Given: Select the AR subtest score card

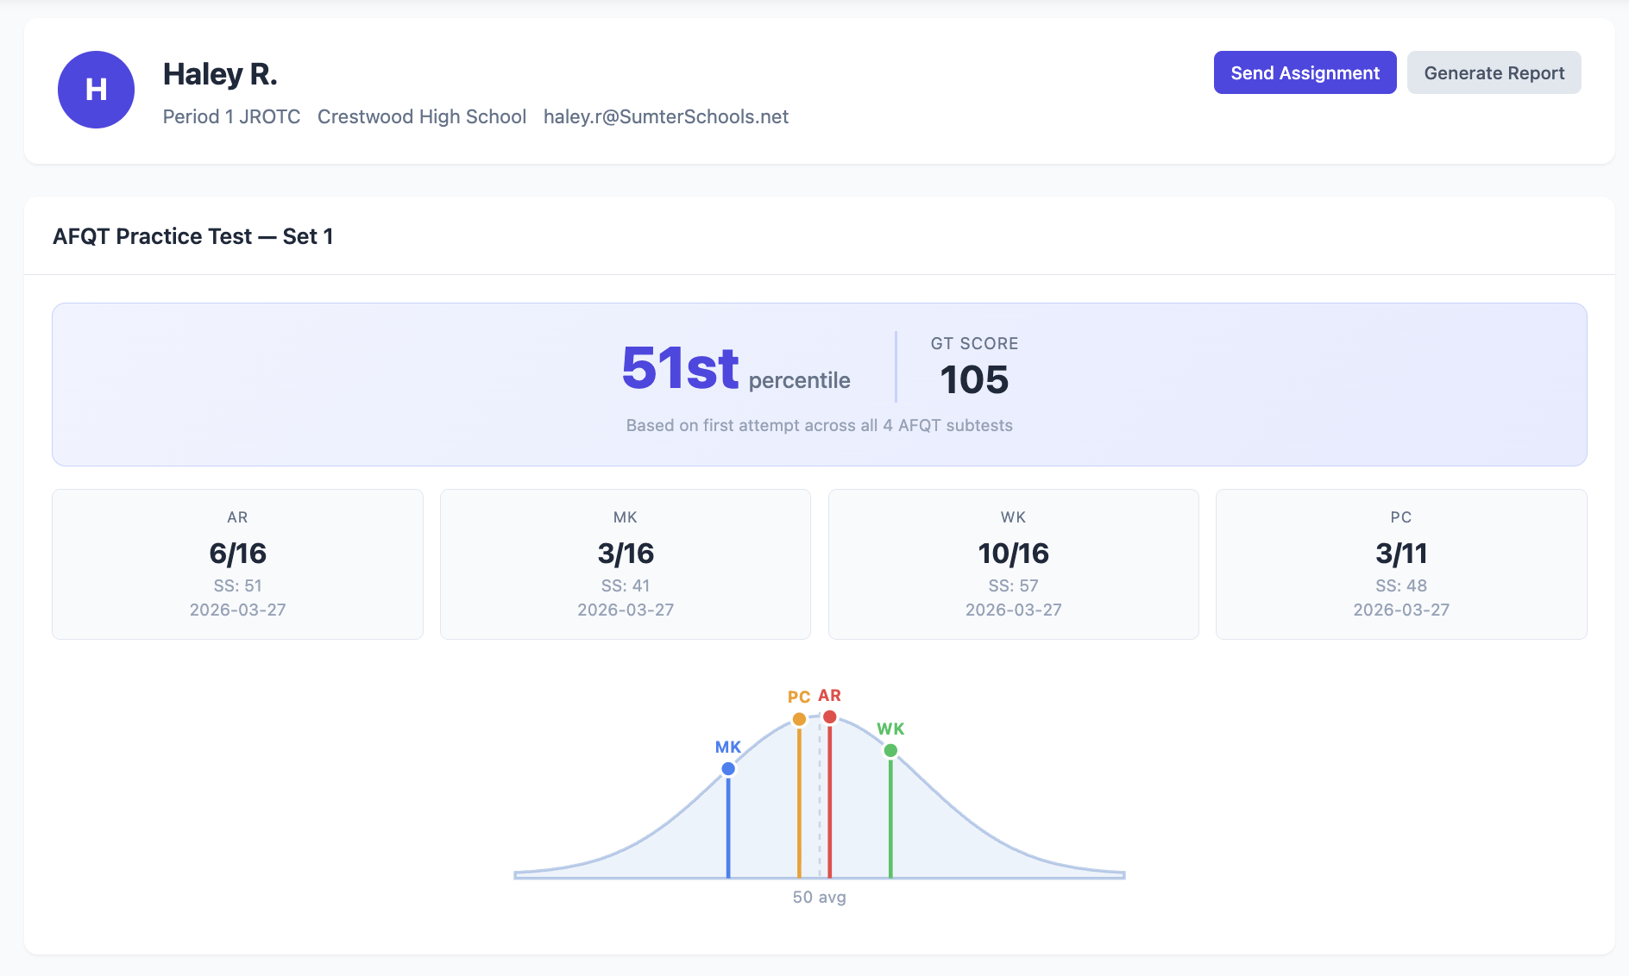Looking at the screenshot, I should click(x=237, y=564).
